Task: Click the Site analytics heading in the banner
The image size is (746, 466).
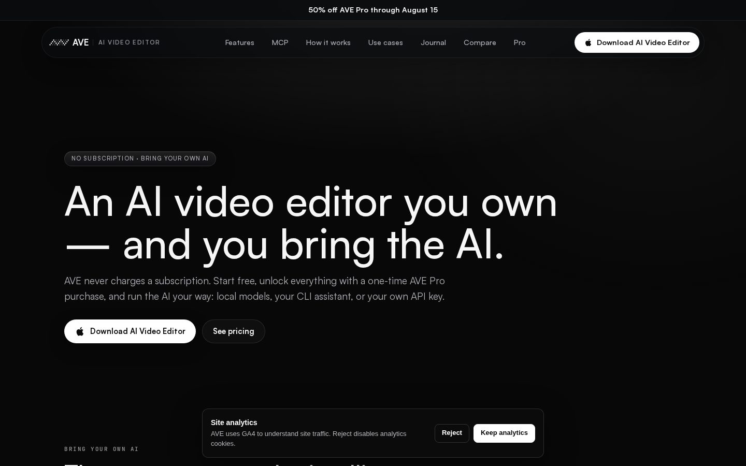Action: tap(234, 423)
